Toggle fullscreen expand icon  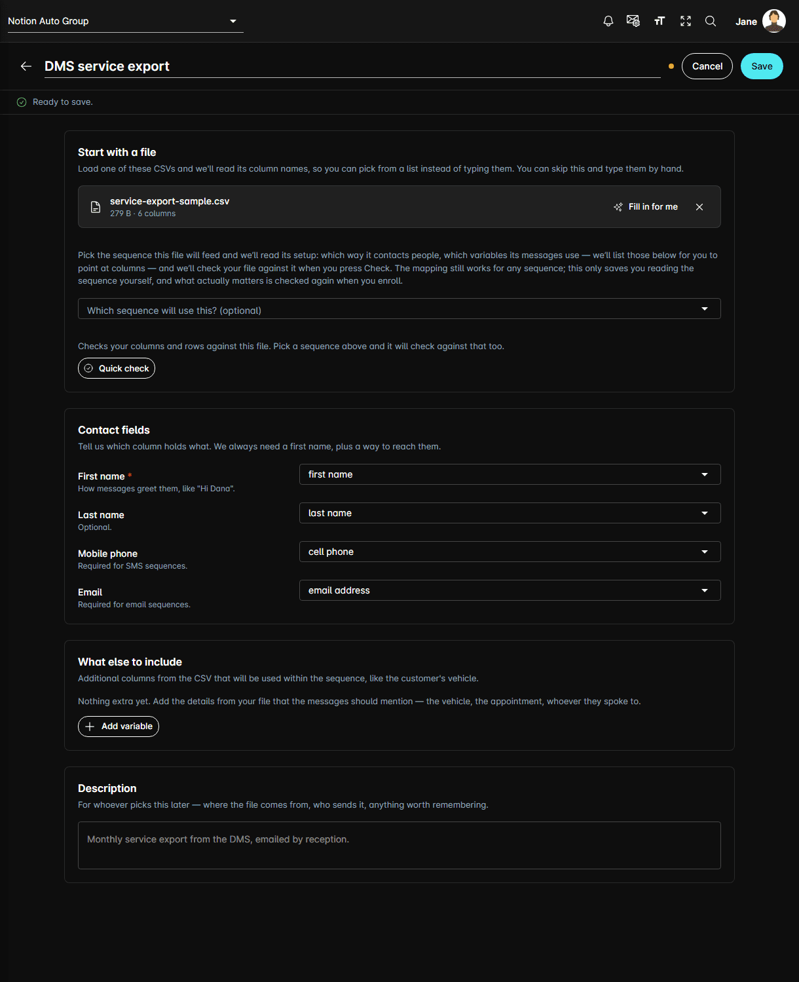pos(686,21)
